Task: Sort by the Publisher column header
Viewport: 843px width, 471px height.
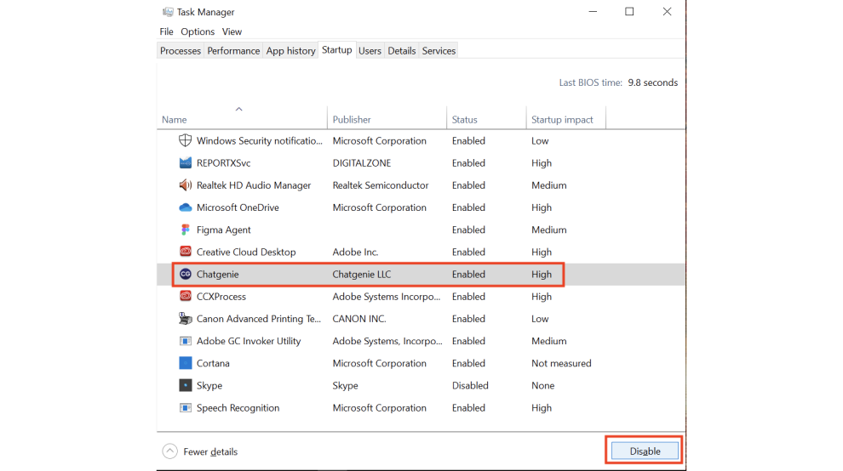Action: pos(352,120)
